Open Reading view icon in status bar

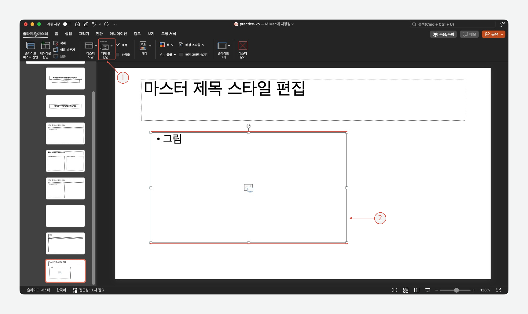point(417,290)
